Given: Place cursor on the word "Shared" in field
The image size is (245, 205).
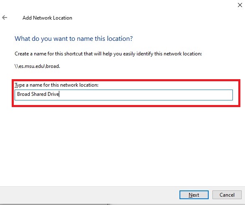Looking at the screenshot, I should (x=38, y=94).
